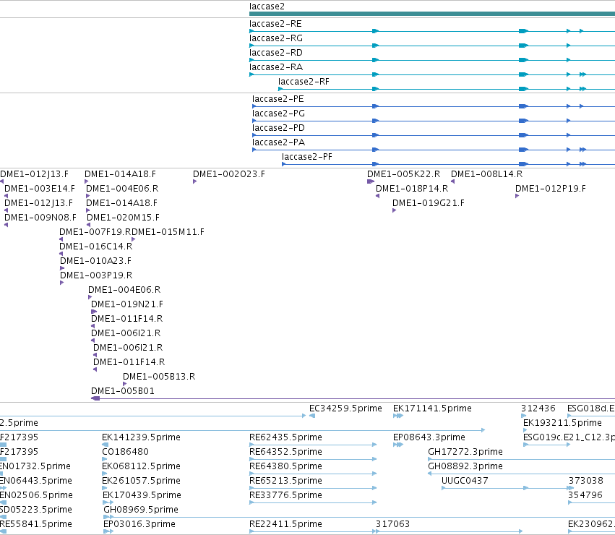Click DME1-016C14.R feature label
This screenshot has height=535, width=615.
pos(95,247)
